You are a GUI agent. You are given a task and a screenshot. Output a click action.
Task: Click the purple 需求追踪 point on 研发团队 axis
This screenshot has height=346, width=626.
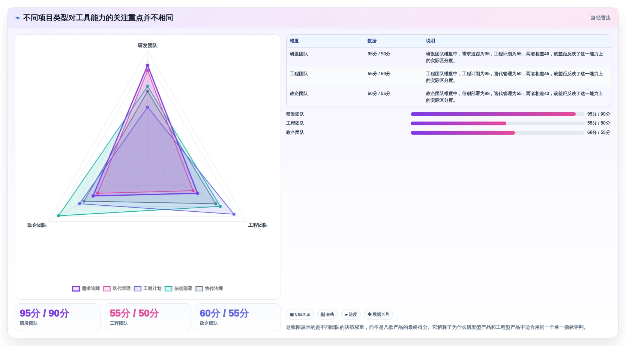[147, 65]
